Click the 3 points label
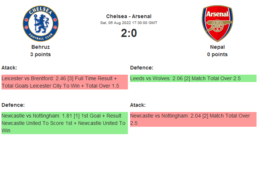258x170 pixels. click(x=41, y=54)
